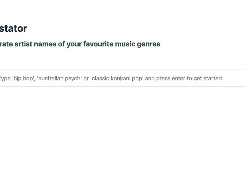The width and height of the screenshot is (245, 176).
Task: Click the bottom border of the input
Action: (123, 87)
